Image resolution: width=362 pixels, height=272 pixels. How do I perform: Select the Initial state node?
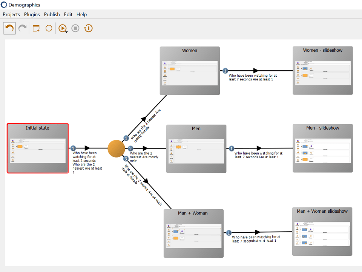pyautogui.click(x=38, y=148)
